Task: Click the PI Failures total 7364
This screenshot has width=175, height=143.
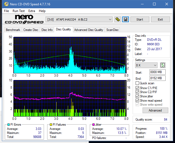Action: coord(81,137)
